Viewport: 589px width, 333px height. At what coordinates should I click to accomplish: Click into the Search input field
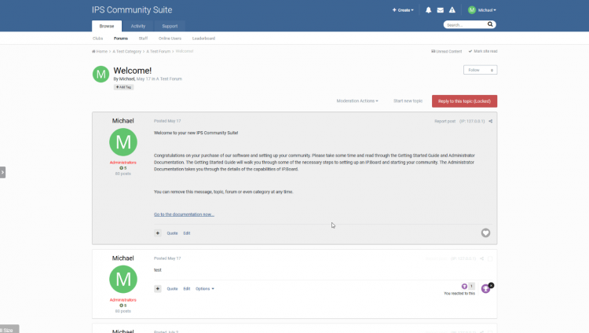pos(464,25)
